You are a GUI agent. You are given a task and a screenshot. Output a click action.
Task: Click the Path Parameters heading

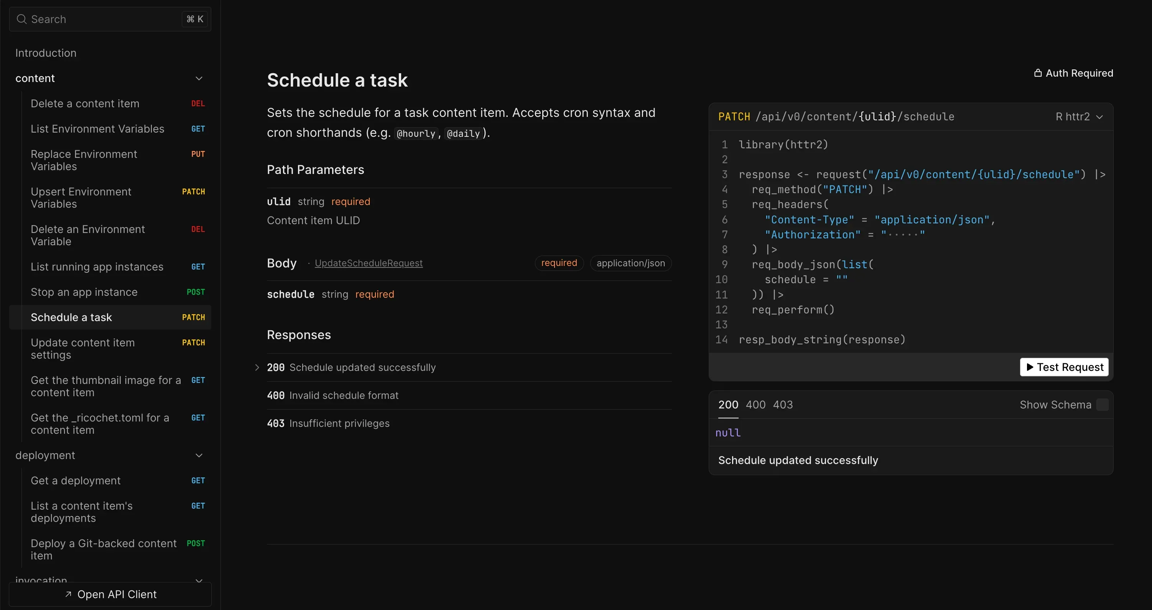(315, 169)
